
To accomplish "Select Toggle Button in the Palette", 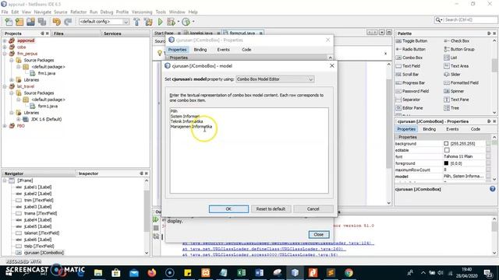I will [x=412, y=41].
